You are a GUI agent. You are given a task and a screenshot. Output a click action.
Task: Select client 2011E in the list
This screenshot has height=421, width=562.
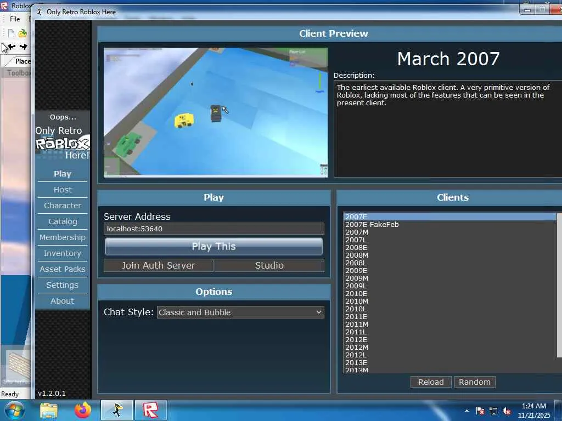(450, 316)
